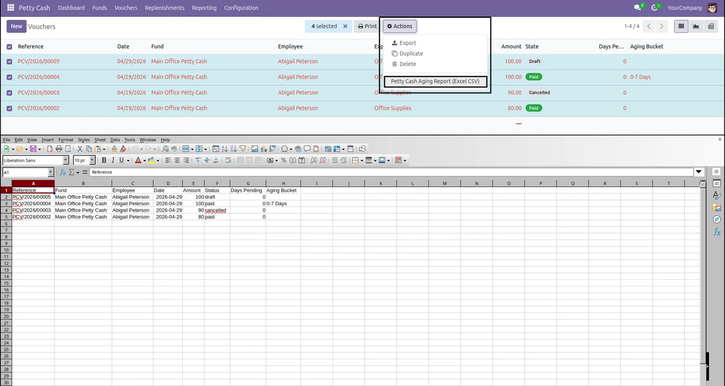
Task: Open the sidebar Properties panel
Action: point(717,183)
